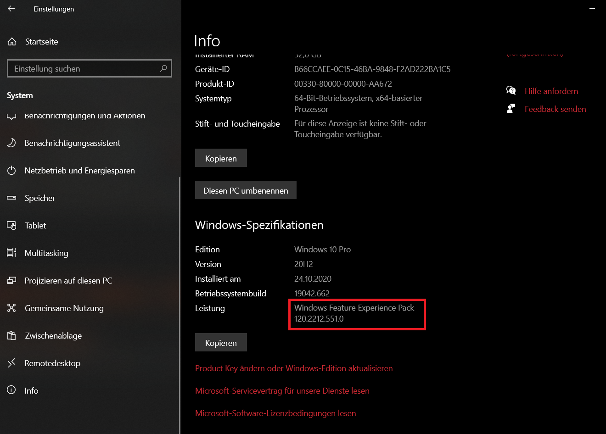Select the Netzbetrieb power icon
The width and height of the screenshot is (606, 434).
11,171
